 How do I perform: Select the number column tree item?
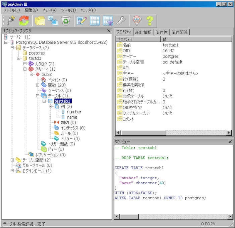coord(74,112)
